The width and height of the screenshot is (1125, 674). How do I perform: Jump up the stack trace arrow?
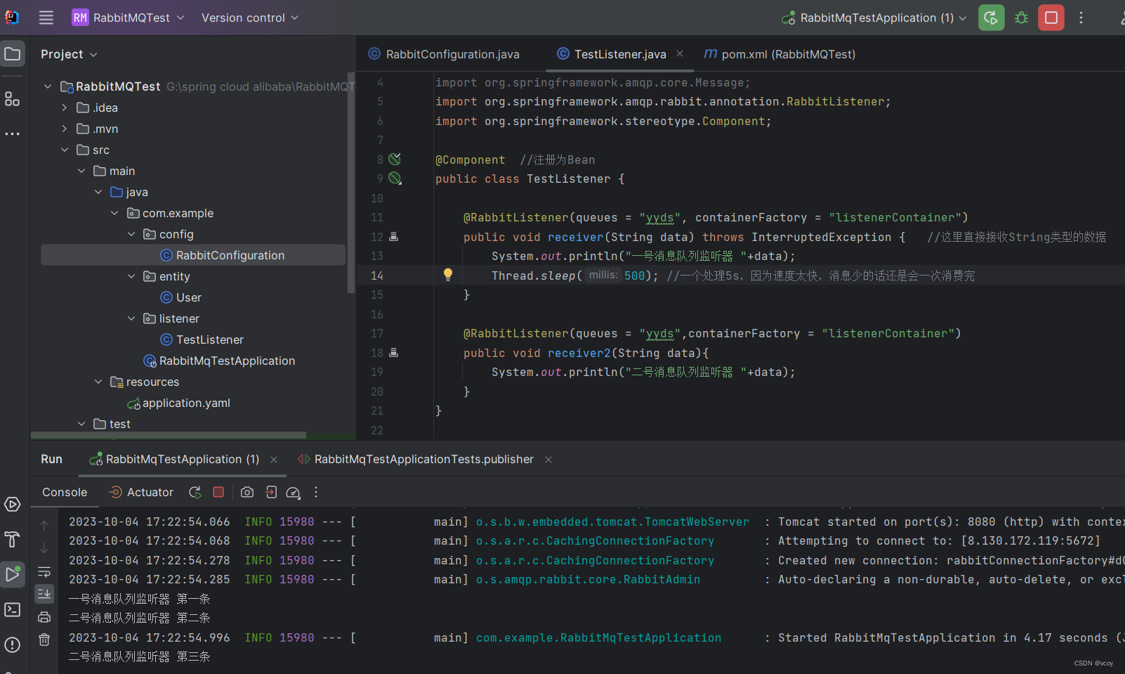click(x=44, y=525)
